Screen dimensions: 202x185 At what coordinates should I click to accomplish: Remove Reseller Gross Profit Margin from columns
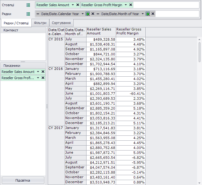coord(131,5)
